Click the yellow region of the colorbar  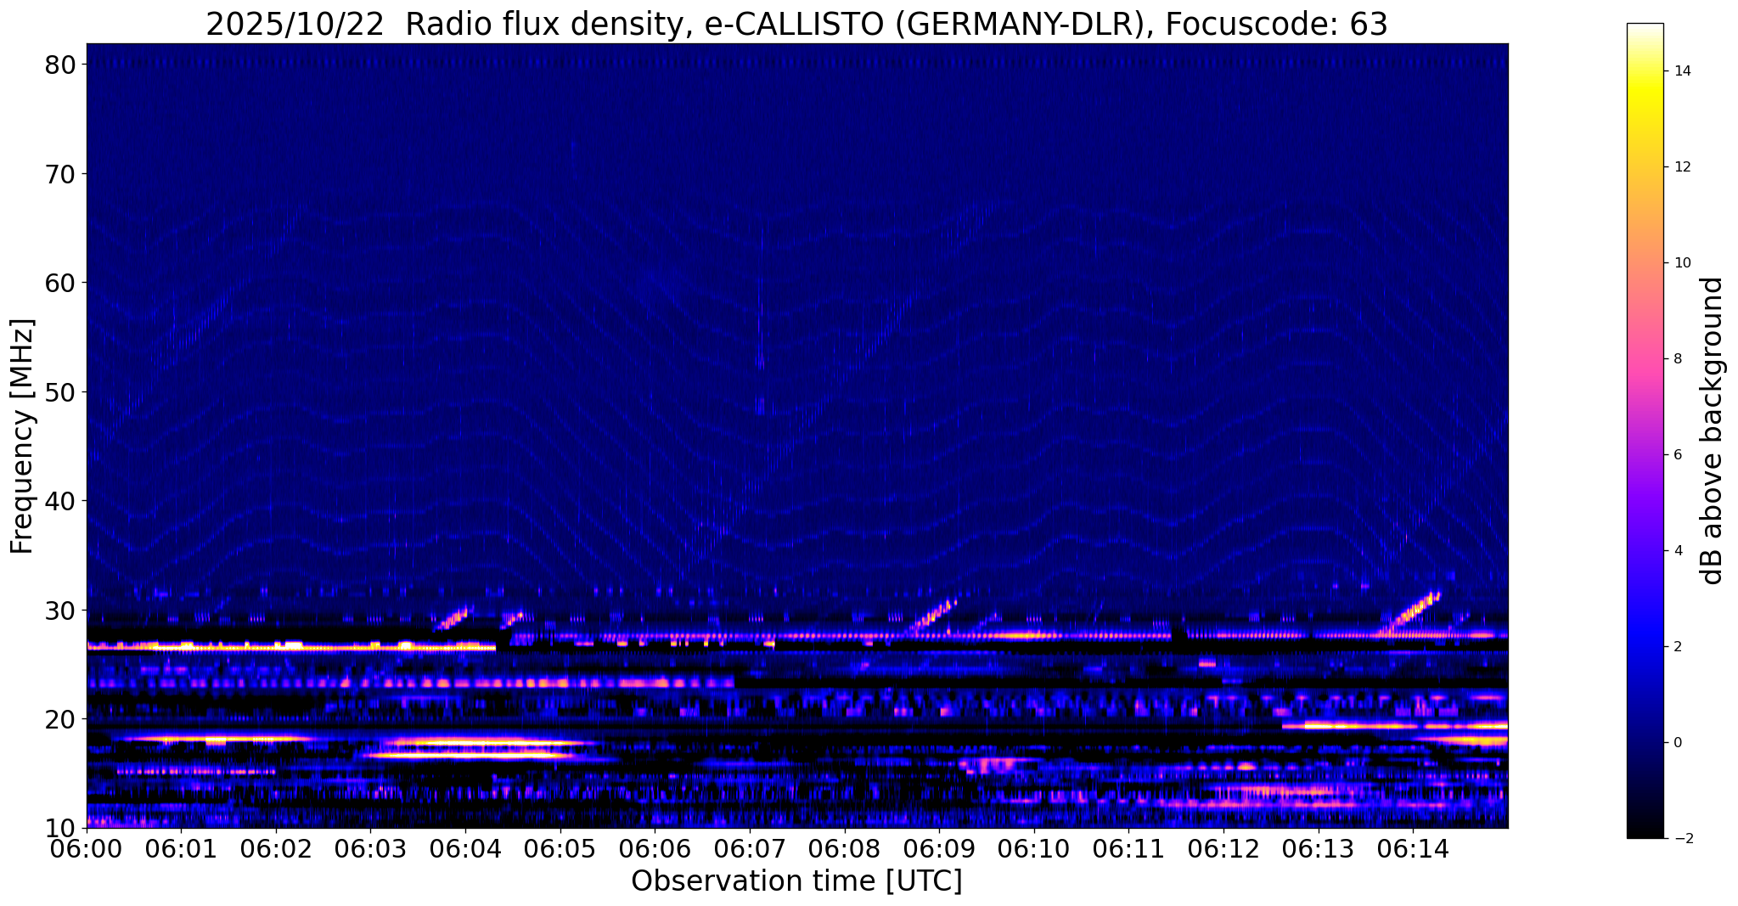click(1645, 93)
